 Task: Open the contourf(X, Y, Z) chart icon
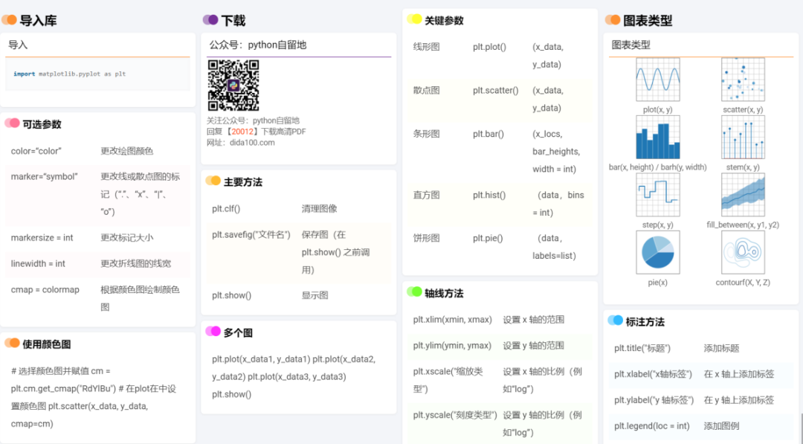pyautogui.click(x=742, y=252)
